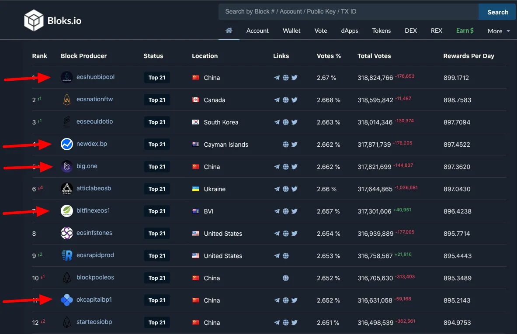Click the South Korea location text
The image size is (517, 334).
221,122
